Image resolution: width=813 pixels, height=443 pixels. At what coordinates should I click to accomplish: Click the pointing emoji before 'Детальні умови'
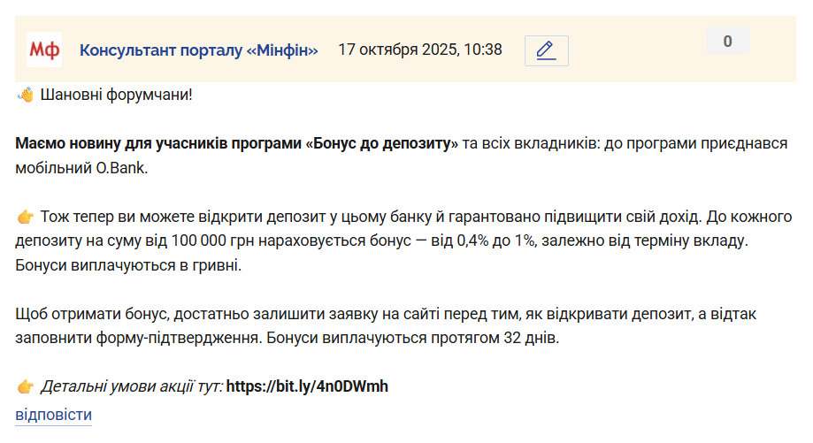click(26, 386)
